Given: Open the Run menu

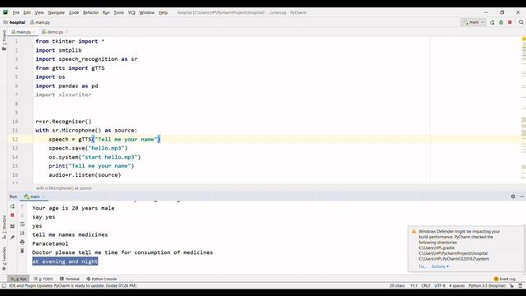Looking at the screenshot, I should click(x=106, y=12).
